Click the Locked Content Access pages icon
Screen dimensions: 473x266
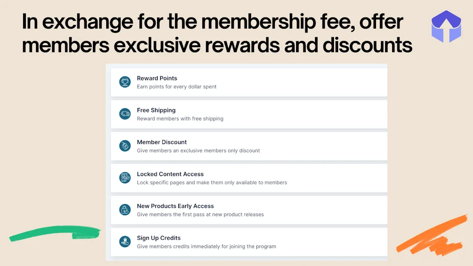(125, 177)
